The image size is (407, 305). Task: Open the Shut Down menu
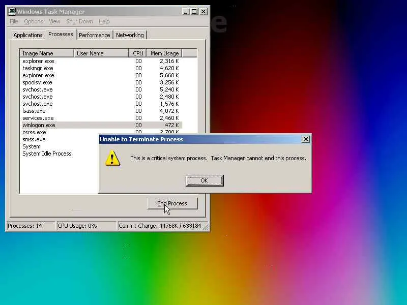[79, 21]
